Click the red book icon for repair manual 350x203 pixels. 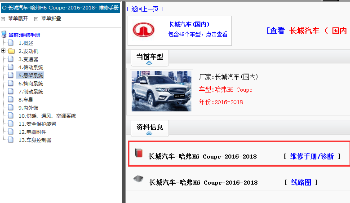(139, 153)
